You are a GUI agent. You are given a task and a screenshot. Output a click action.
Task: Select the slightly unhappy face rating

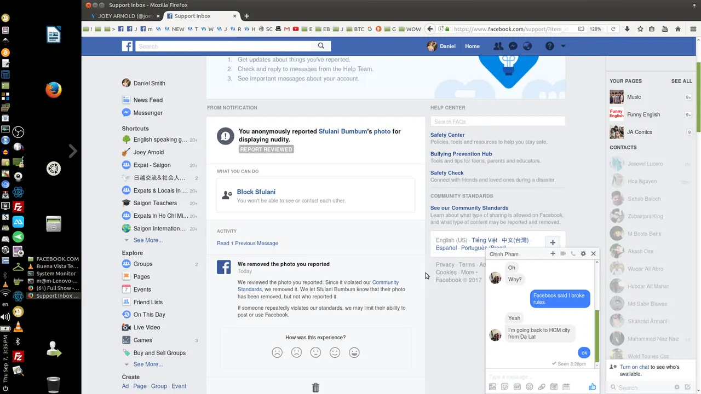coord(296,353)
